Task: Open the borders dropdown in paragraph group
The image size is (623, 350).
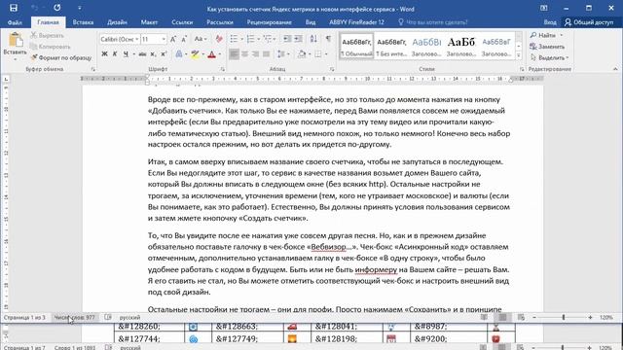Action: (326, 54)
